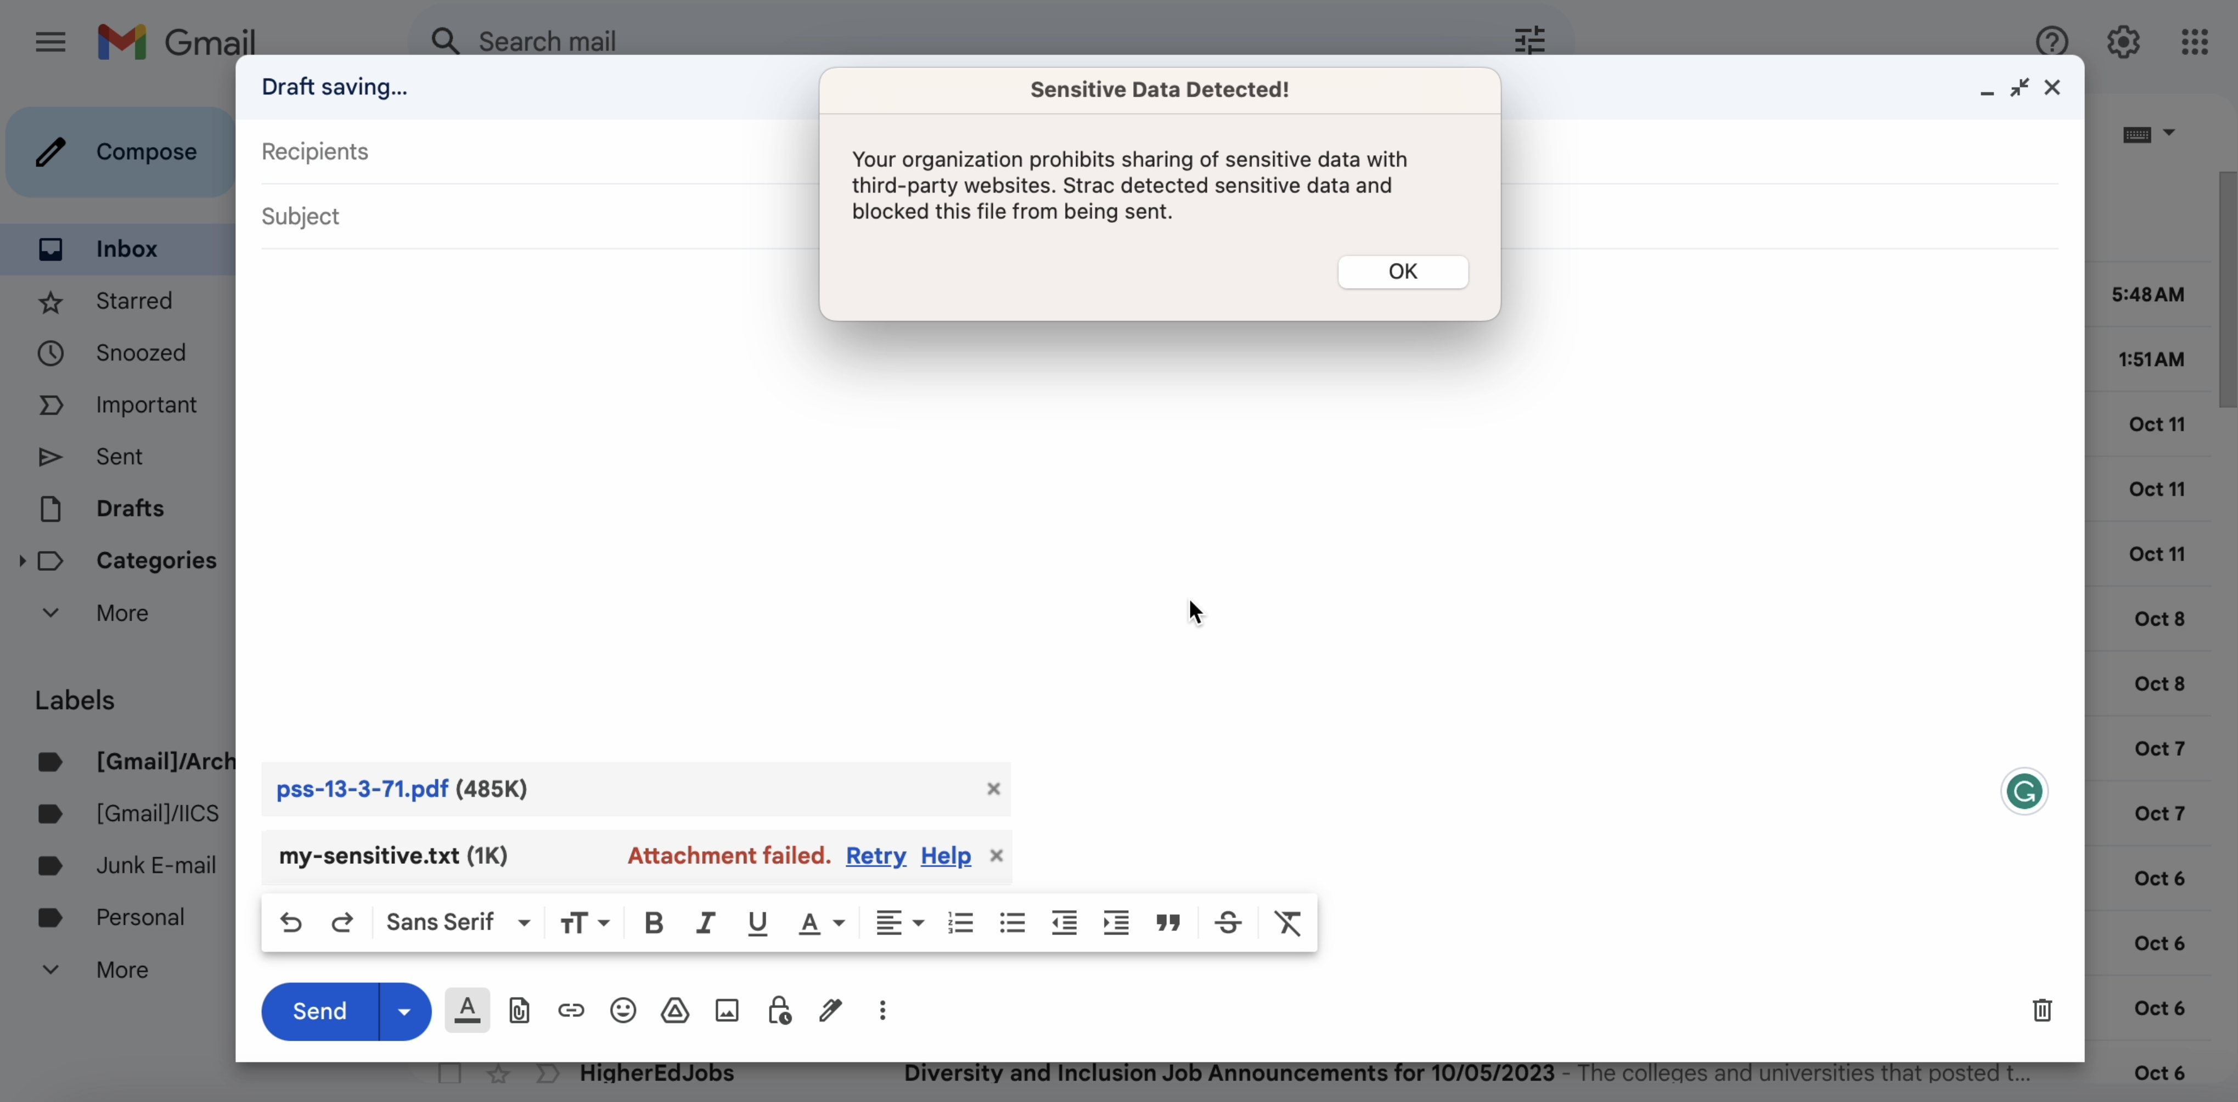Image resolution: width=2238 pixels, height=1102 pixels.
Task: Redo the last edit in compose toolbar
Action: (342, 922)
